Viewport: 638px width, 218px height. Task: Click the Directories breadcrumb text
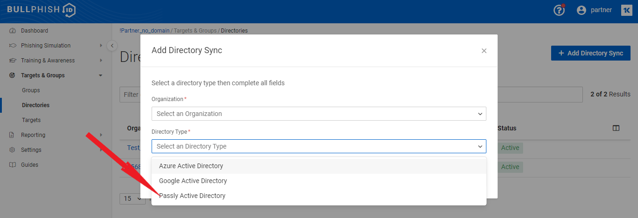(234, 31)
